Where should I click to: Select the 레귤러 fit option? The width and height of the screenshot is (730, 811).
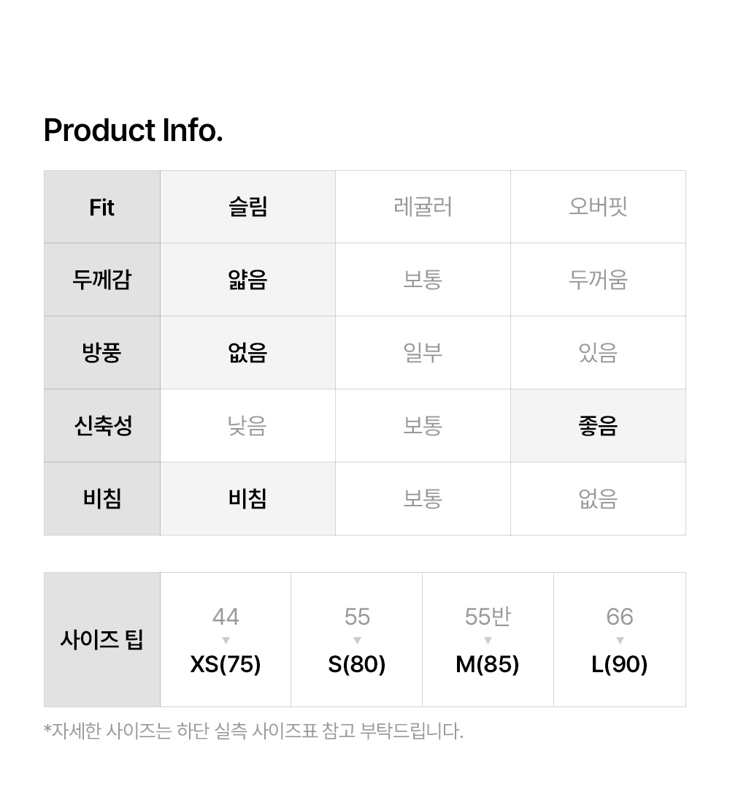pyautogui.click(x=423, y=207)
